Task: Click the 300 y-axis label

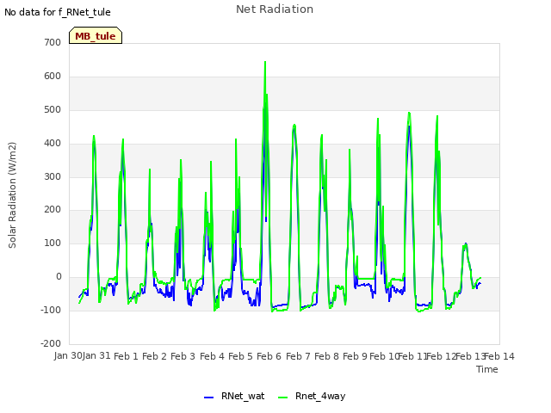Action: click(x=53, y=177)
